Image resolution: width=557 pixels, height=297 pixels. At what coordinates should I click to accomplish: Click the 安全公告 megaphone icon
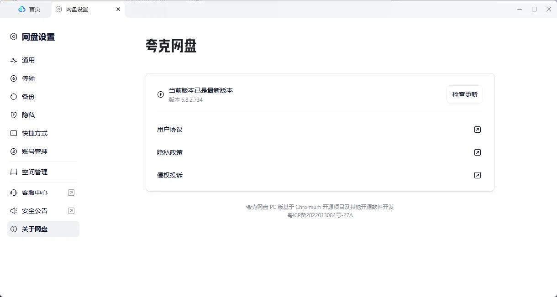click(14, 211)
